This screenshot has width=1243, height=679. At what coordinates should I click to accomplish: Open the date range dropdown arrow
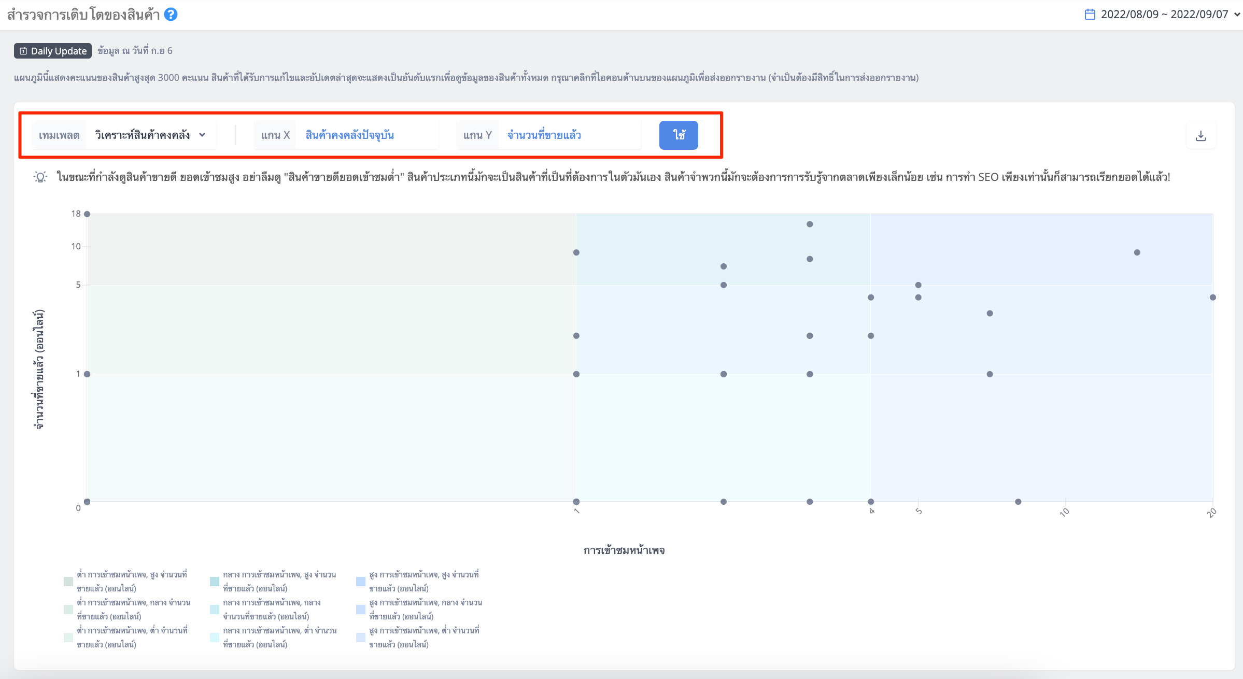coord(1237,15)
